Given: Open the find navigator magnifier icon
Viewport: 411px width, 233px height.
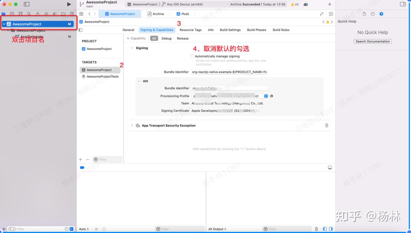Looking at the screenshot, I should tap(29, 14).
